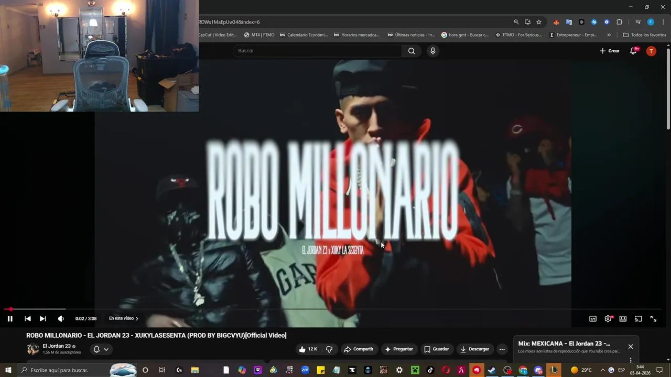Open the player settings gear
Image resolution: width=671 pixels, height=377 pixels.
point(608,318)
